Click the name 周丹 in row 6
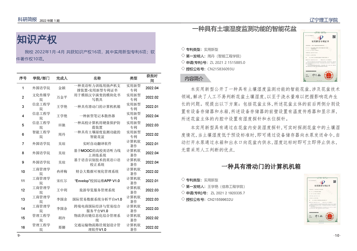 pyautogui.click(x=62, y=134)
